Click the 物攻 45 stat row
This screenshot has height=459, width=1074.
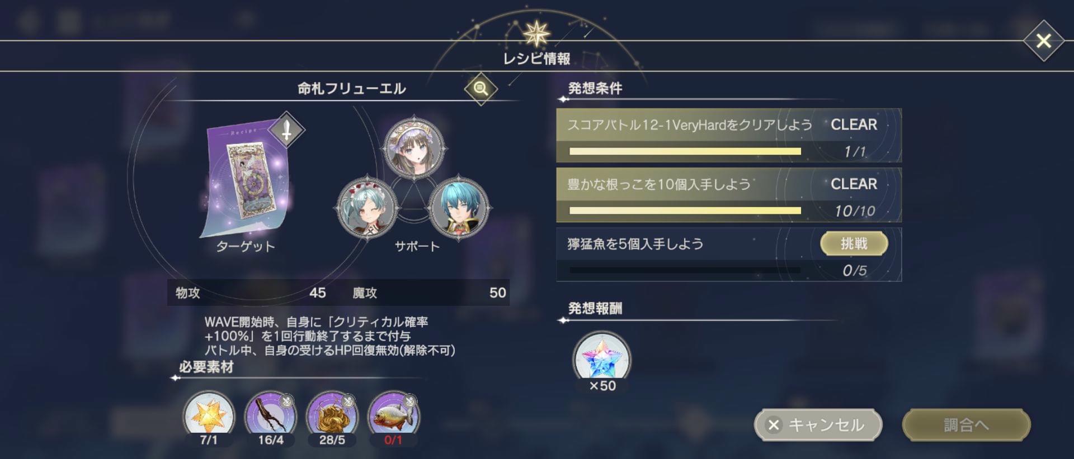coord(251,293)
